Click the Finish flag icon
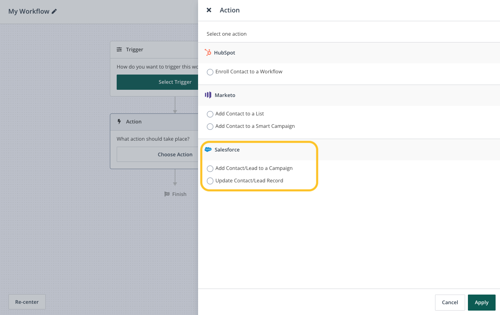The height and width of the screenshot is (315, 500). [167, 194]
